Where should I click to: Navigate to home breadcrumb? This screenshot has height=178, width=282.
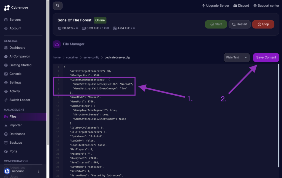pyautogui.click(x=57, y=57)
